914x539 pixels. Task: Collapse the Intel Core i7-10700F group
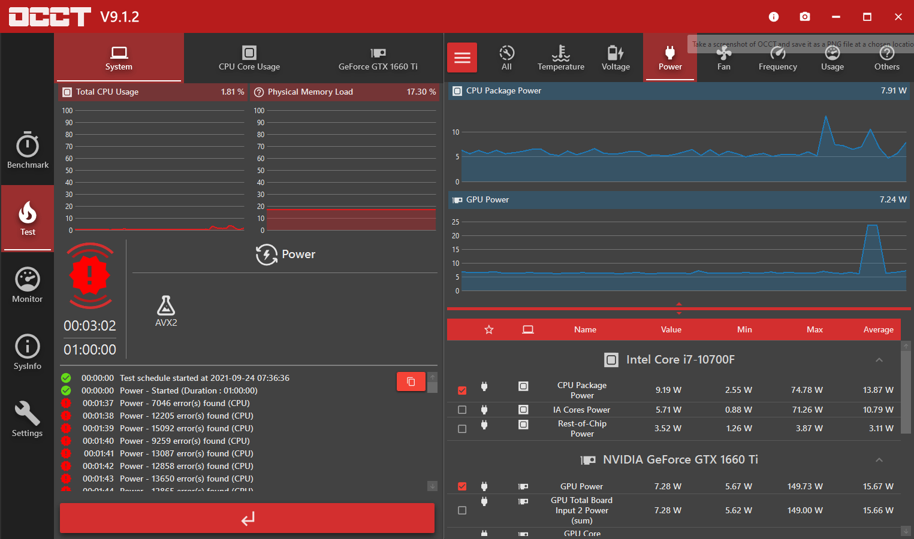(879, 360)
